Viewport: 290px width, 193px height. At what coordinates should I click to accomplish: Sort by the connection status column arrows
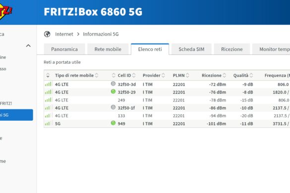coord(114,75)
